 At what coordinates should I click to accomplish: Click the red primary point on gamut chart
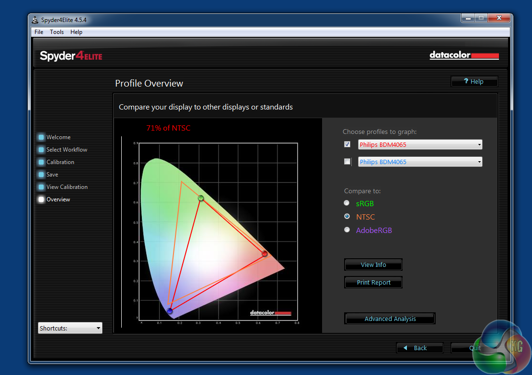pyautogui.click(x=265, y=254)
